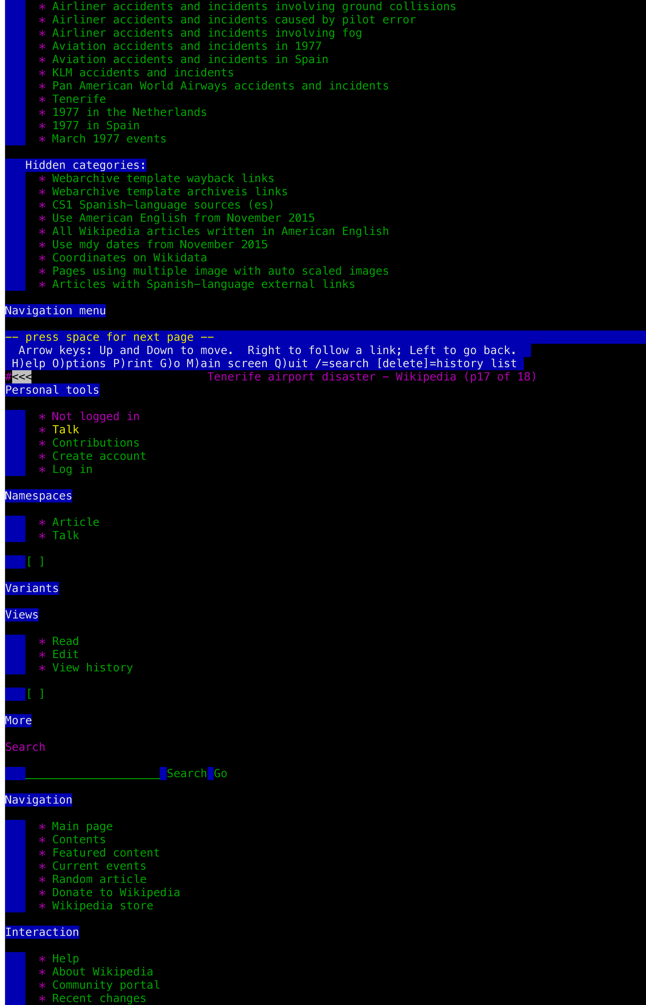Open 'Recent changes' link
The height and width of the screenshot is (1005, 646).
(99, 998)
